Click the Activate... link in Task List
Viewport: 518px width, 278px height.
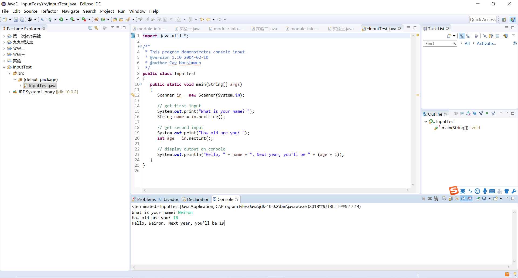(x=486, y=43)
